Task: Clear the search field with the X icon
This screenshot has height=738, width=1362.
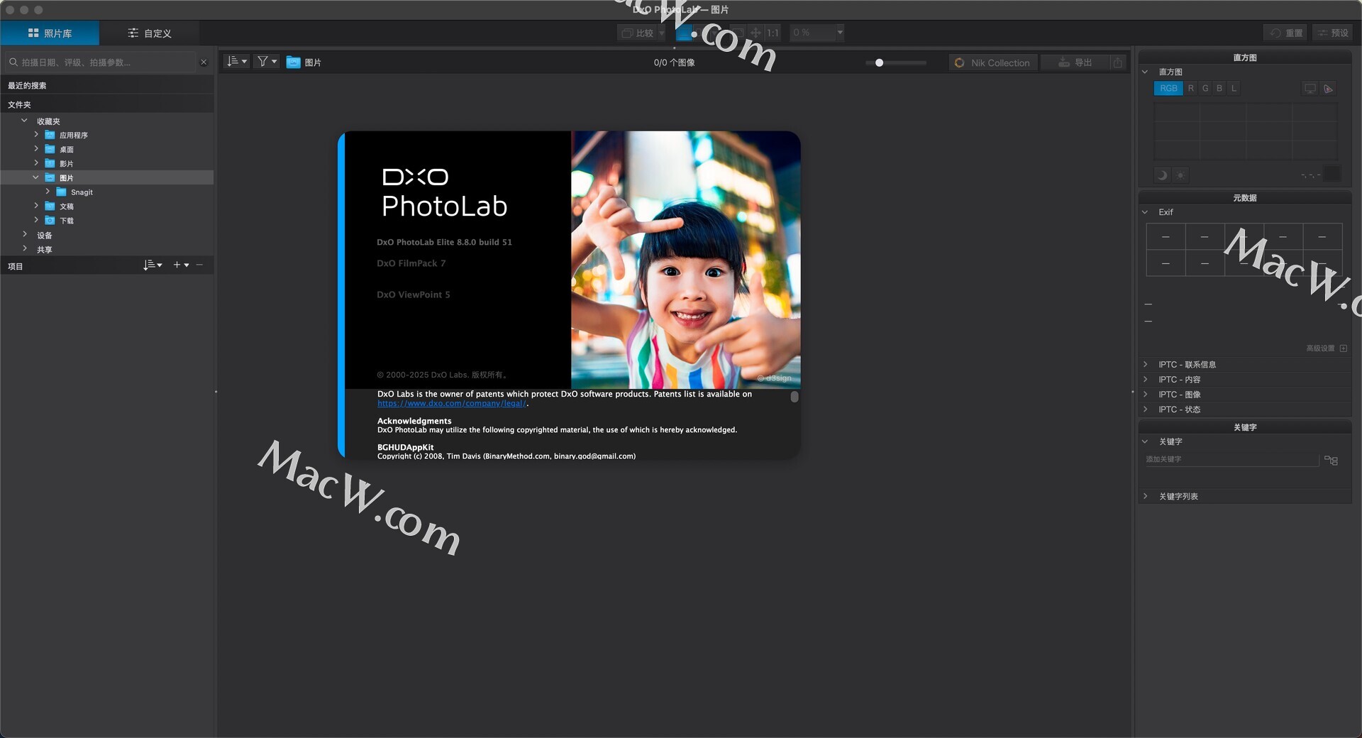Action: (204, 62)
